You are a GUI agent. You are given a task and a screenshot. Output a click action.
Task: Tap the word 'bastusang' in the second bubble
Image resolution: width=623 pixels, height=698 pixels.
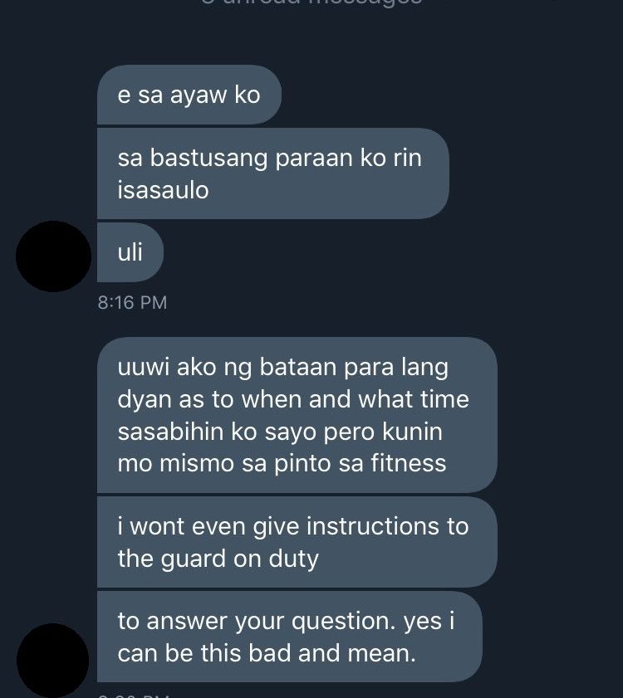[208, 159]
